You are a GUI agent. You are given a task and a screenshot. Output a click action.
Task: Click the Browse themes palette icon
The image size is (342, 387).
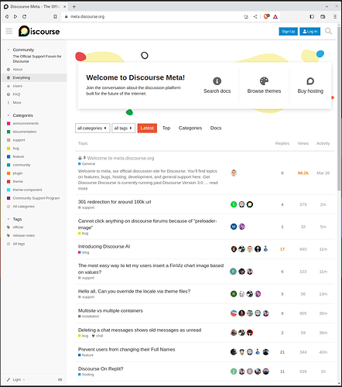click(x=264, y=81)
